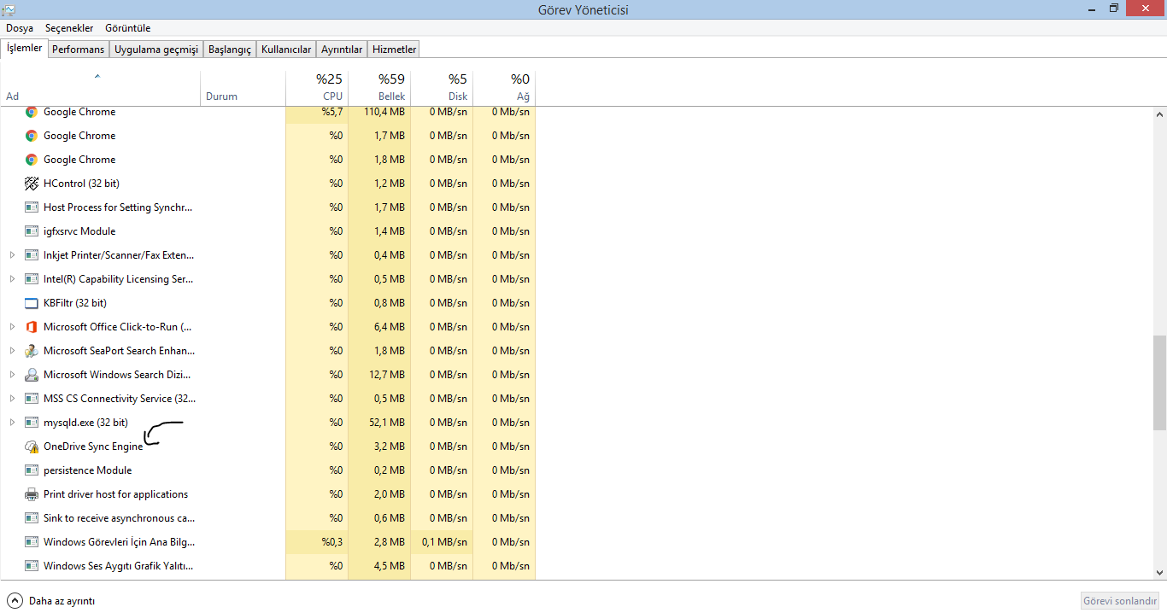Click the %0,3 CPU value
This screenshot has height=613, width=1167.
[332, 542]
